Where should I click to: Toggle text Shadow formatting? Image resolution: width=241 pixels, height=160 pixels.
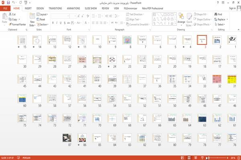65,23
